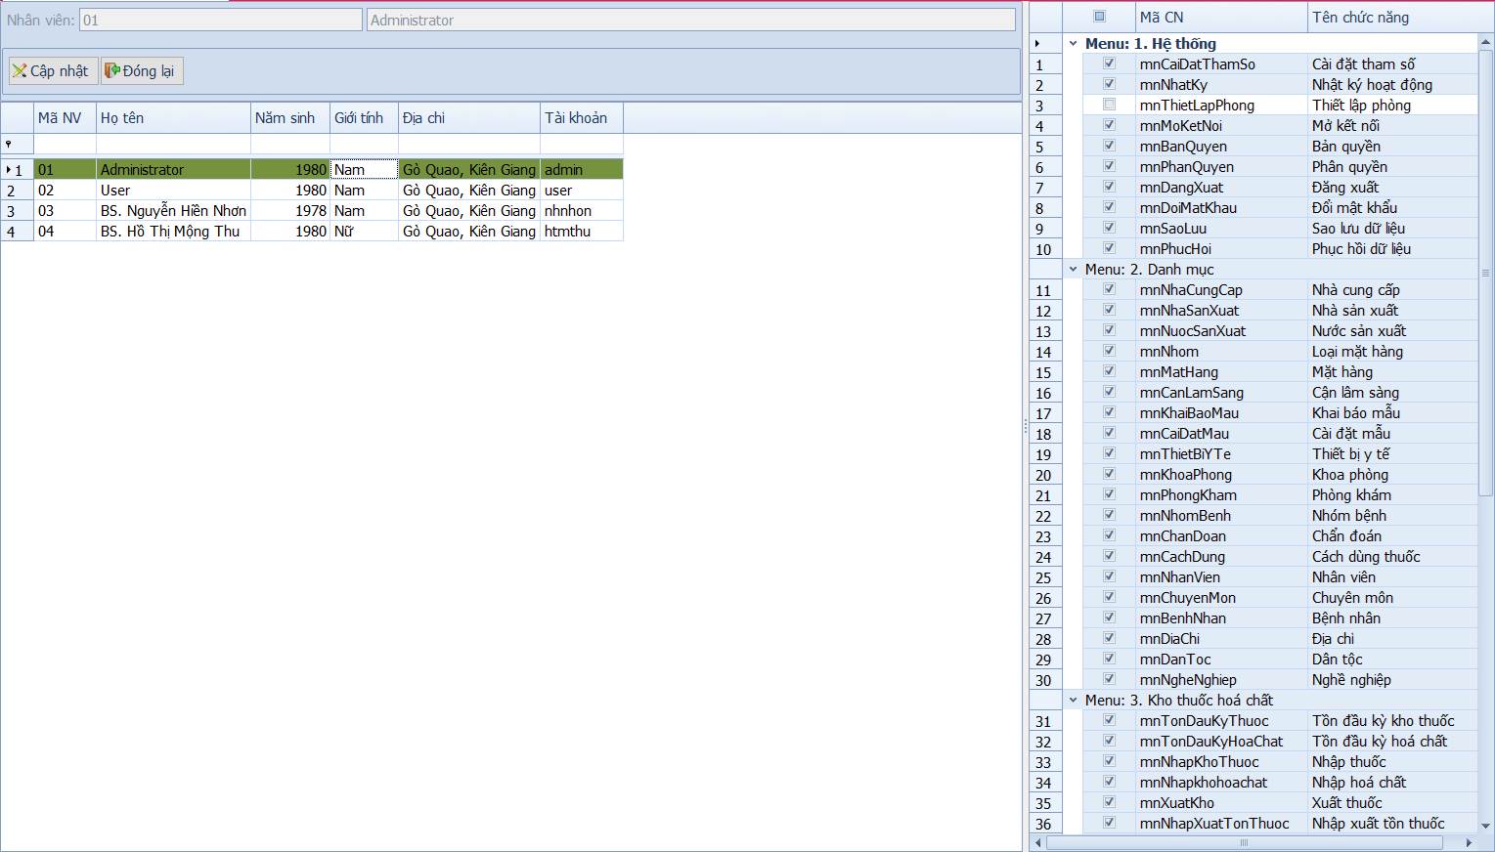Collapse the Menu: 2. Danh mục group
This screenshot has width=1495, height=852.
point(1073,270)
